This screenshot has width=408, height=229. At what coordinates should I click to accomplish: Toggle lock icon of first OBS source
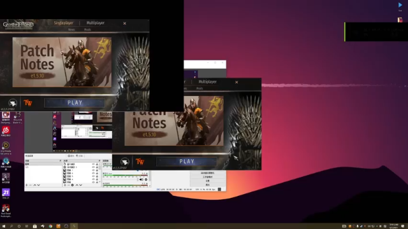pos(97,164)
